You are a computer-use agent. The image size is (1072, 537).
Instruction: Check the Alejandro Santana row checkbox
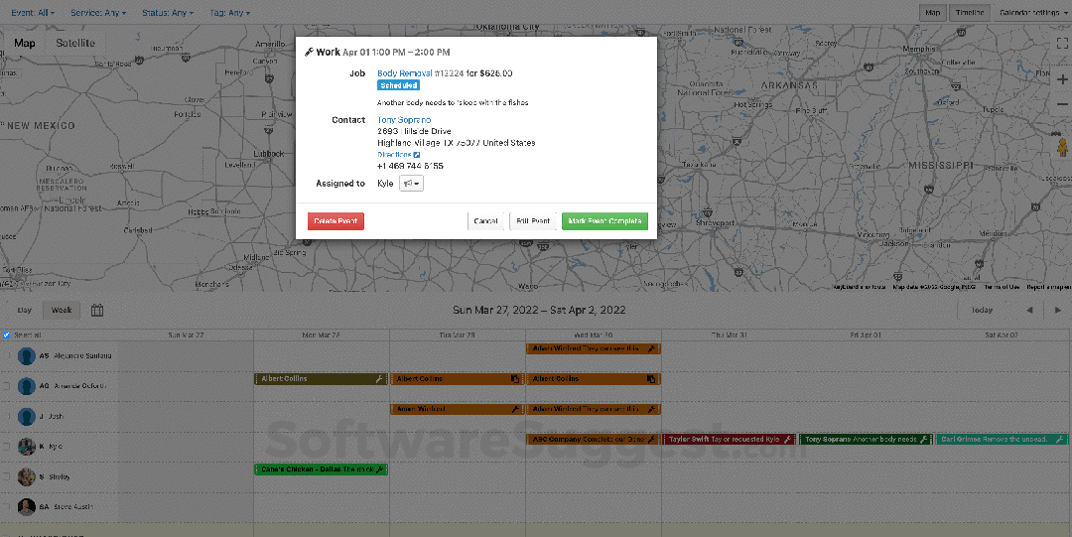point(7,356)
